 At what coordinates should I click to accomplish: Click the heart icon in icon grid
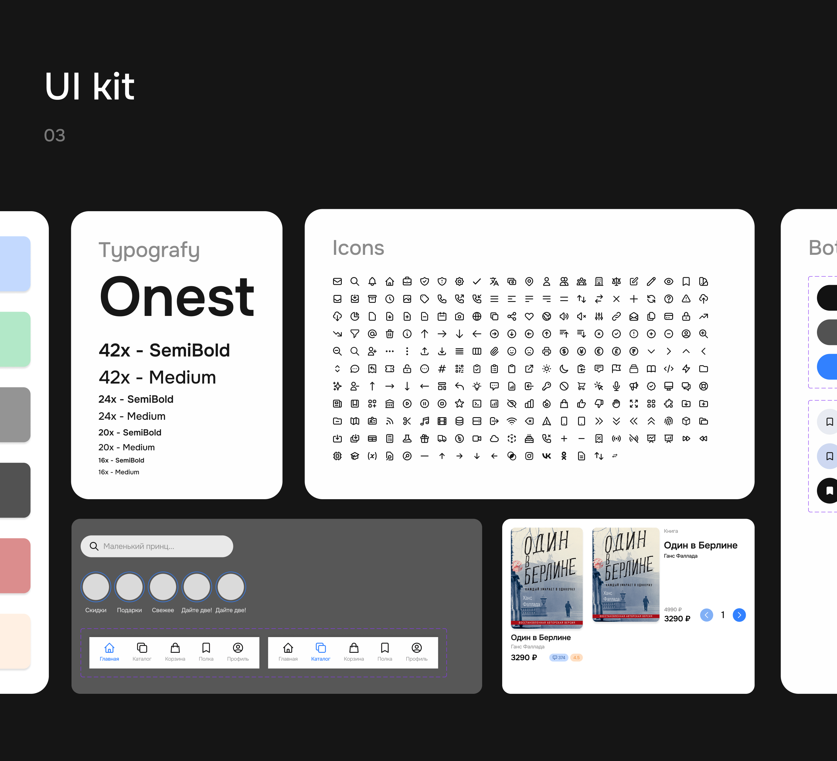[529, 316]
